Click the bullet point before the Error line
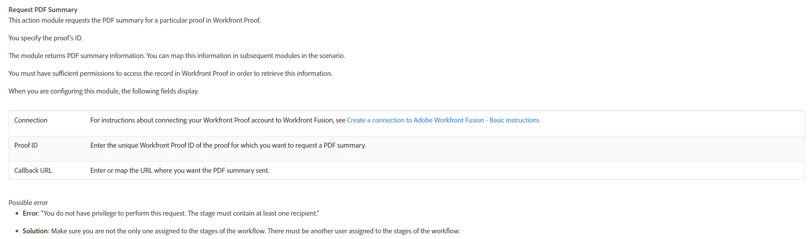Screen dimensions: 812x239 17,214
